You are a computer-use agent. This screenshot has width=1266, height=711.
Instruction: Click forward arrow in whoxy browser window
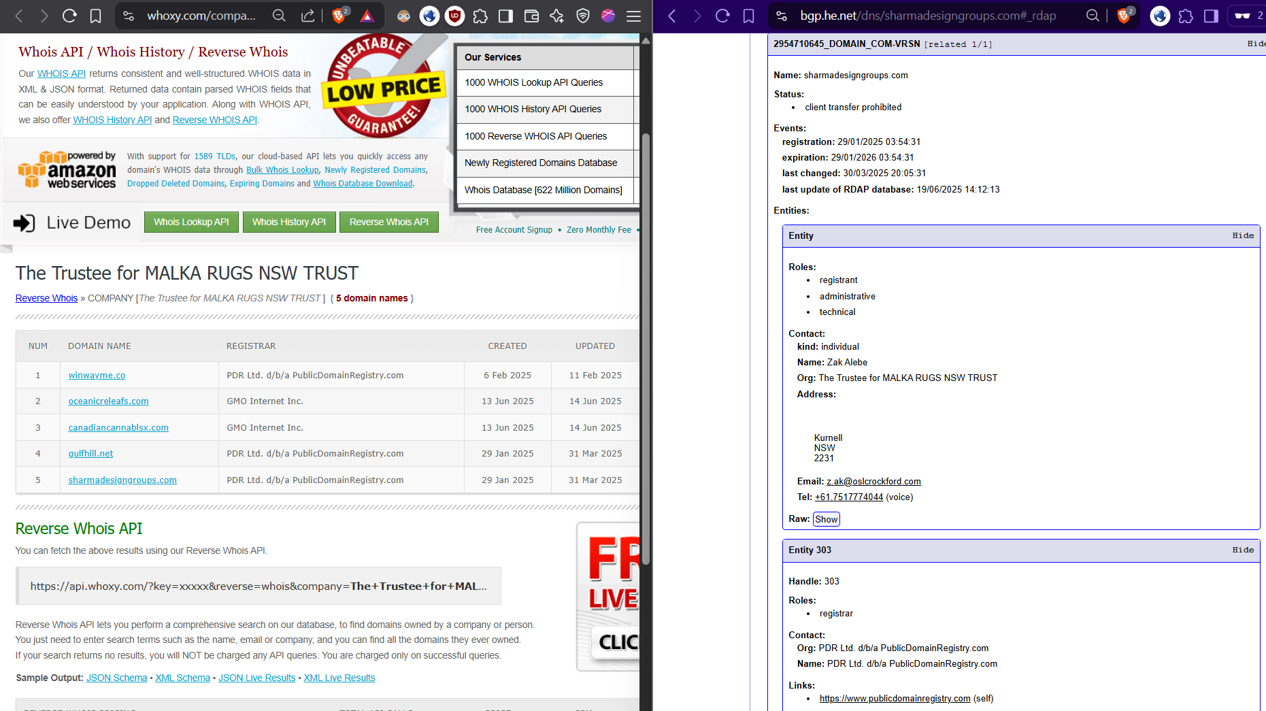[x=44, y=16]
